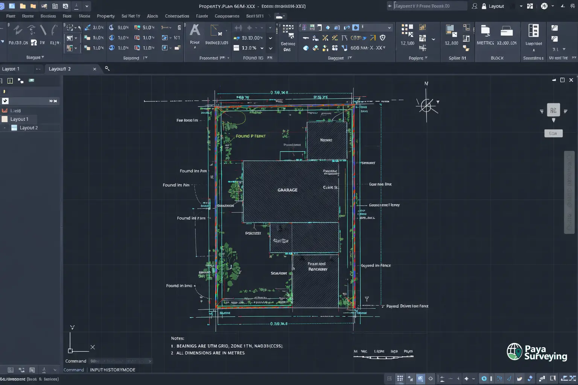Switch to the Property ribbon tab
Image resolution: width=578 pixels, height=385 pixels.
pos(106,16)
